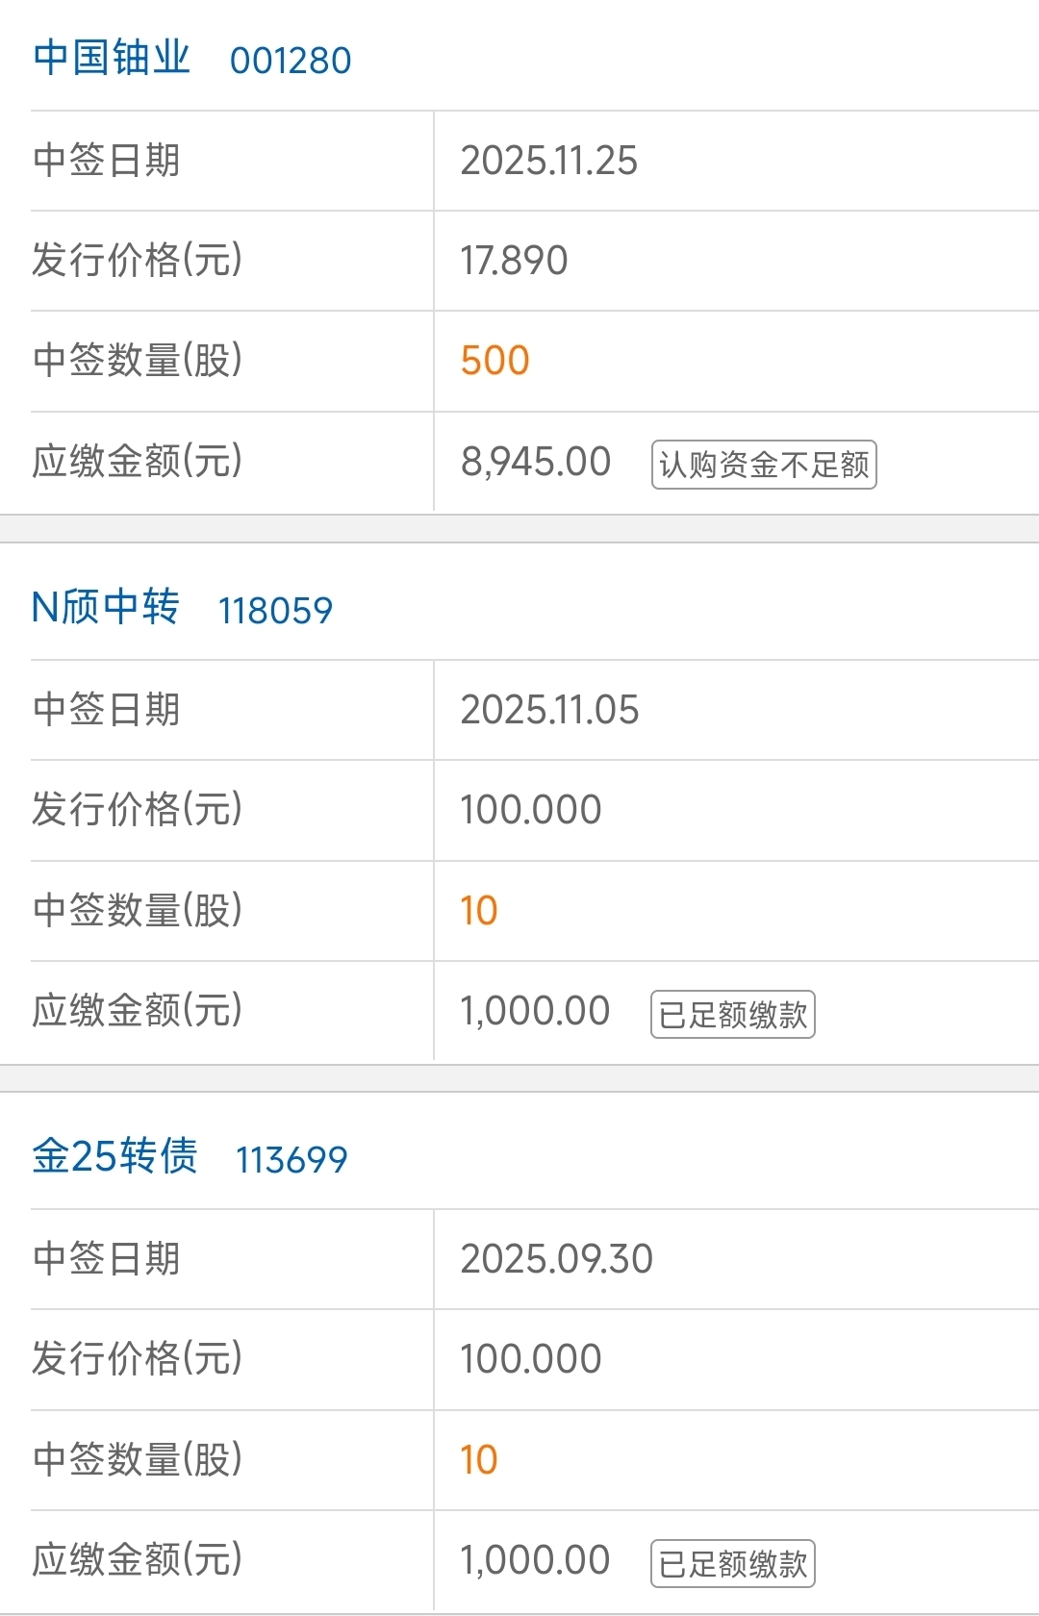This screenshot has width=1039, height=1616.
Task: Select N颀中转 winning quantity value 10
Action: (479, 911)
